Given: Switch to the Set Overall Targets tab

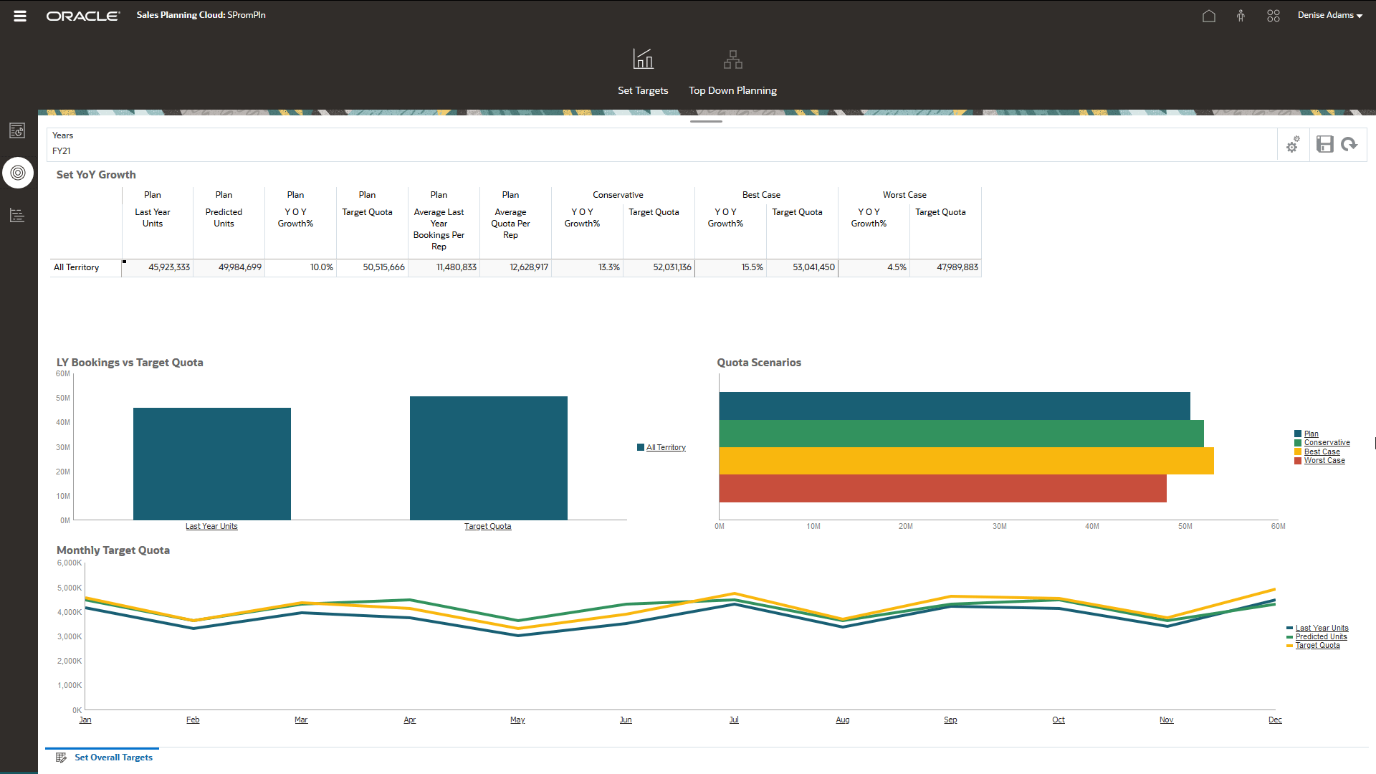Looking at the screenshot, I should click(113, 757).
